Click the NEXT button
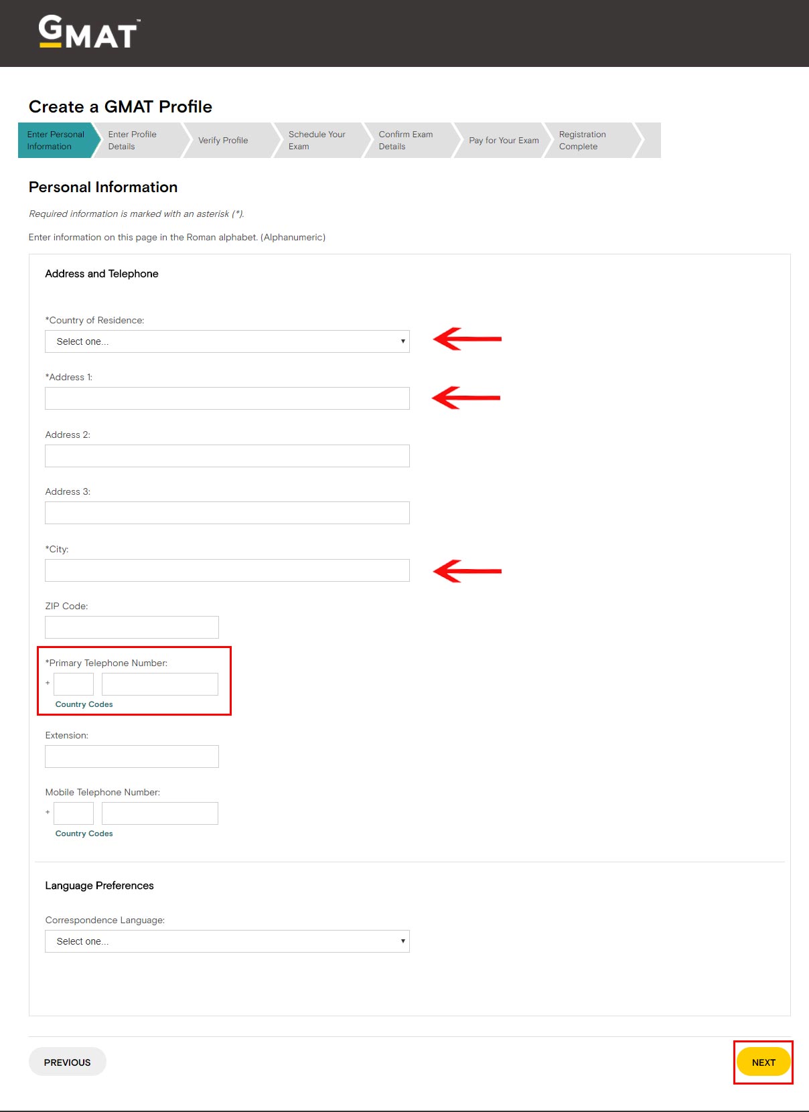The width and height of the screenshot is (809, 1112). tap(763, 1062)
